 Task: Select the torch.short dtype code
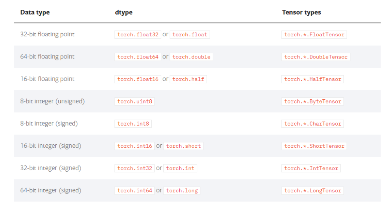183,146
